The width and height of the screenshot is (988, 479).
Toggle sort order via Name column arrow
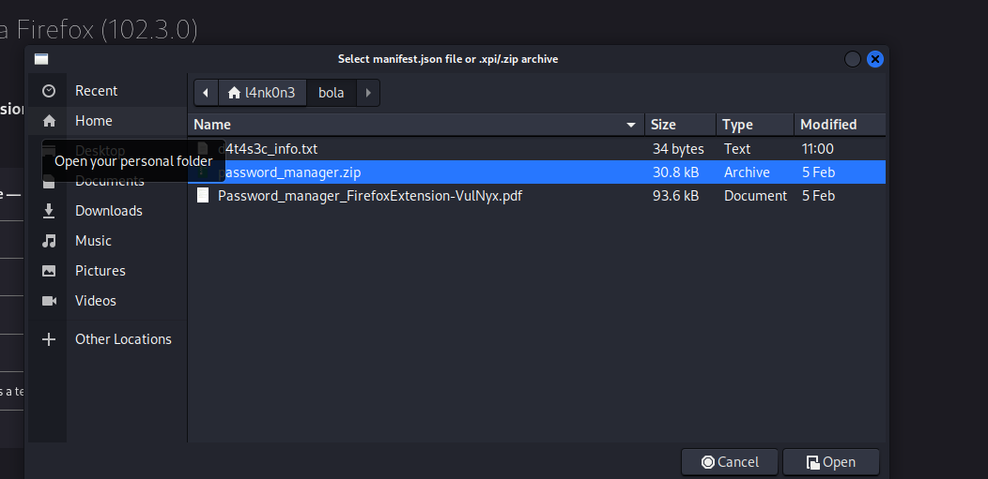tap(630, 125)
